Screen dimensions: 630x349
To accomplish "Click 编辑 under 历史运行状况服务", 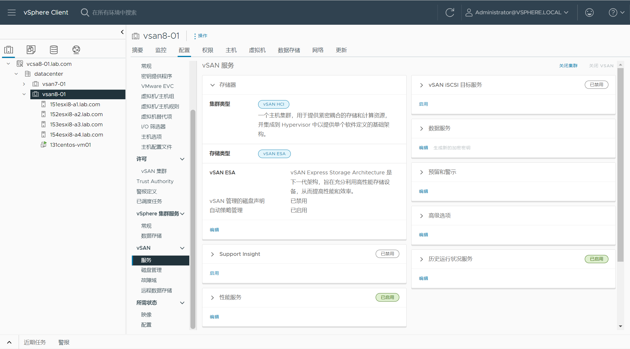I will [423, 278].
